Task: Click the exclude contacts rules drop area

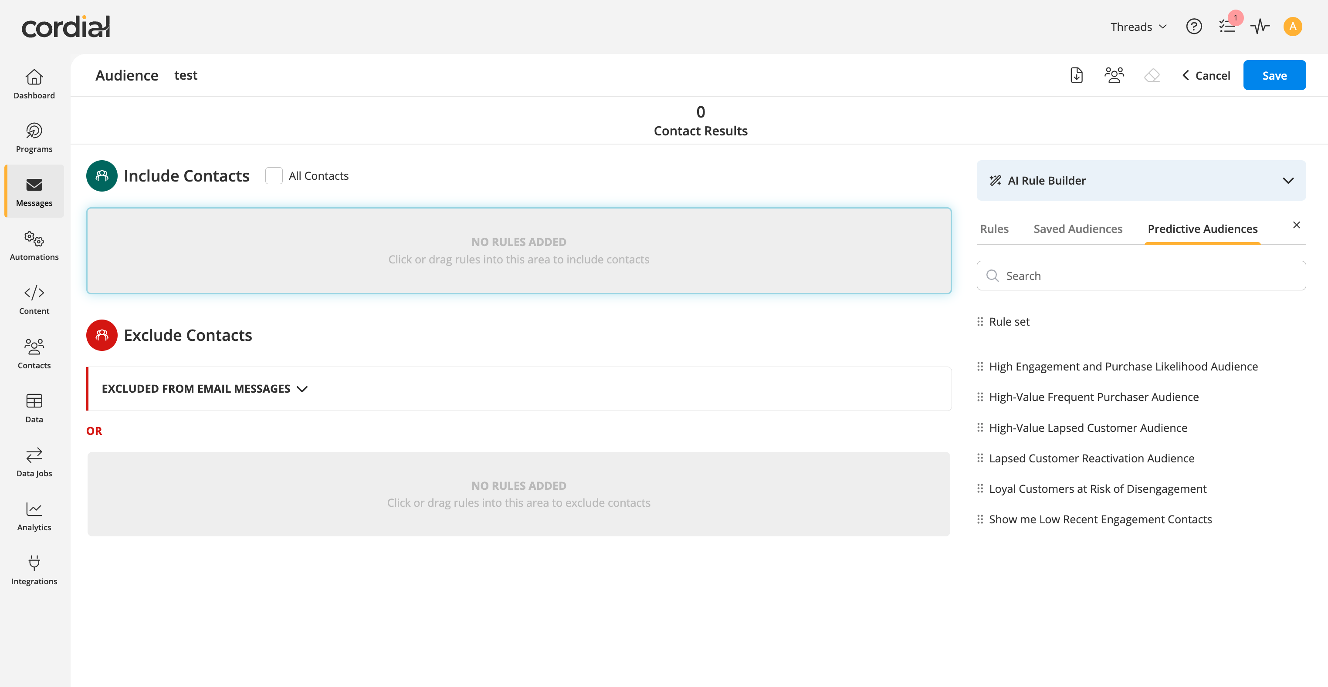Action: (518, 494)
